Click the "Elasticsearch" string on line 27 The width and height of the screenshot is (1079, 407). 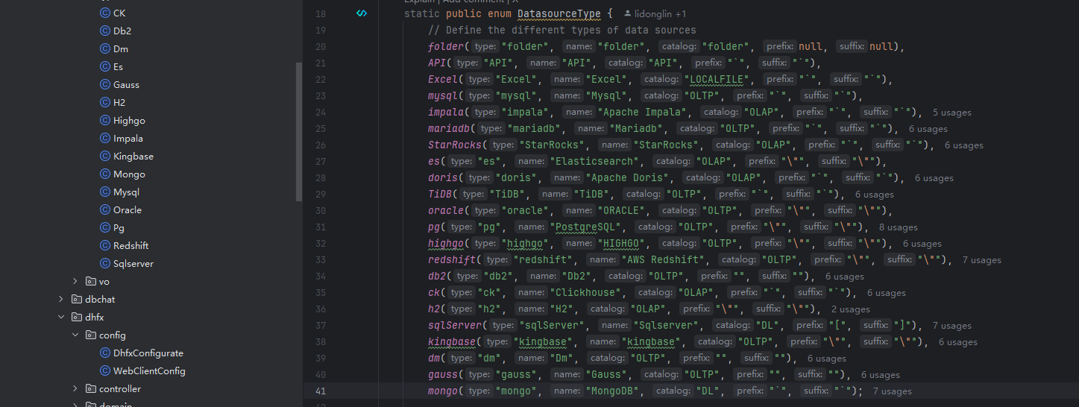[596, 162]
